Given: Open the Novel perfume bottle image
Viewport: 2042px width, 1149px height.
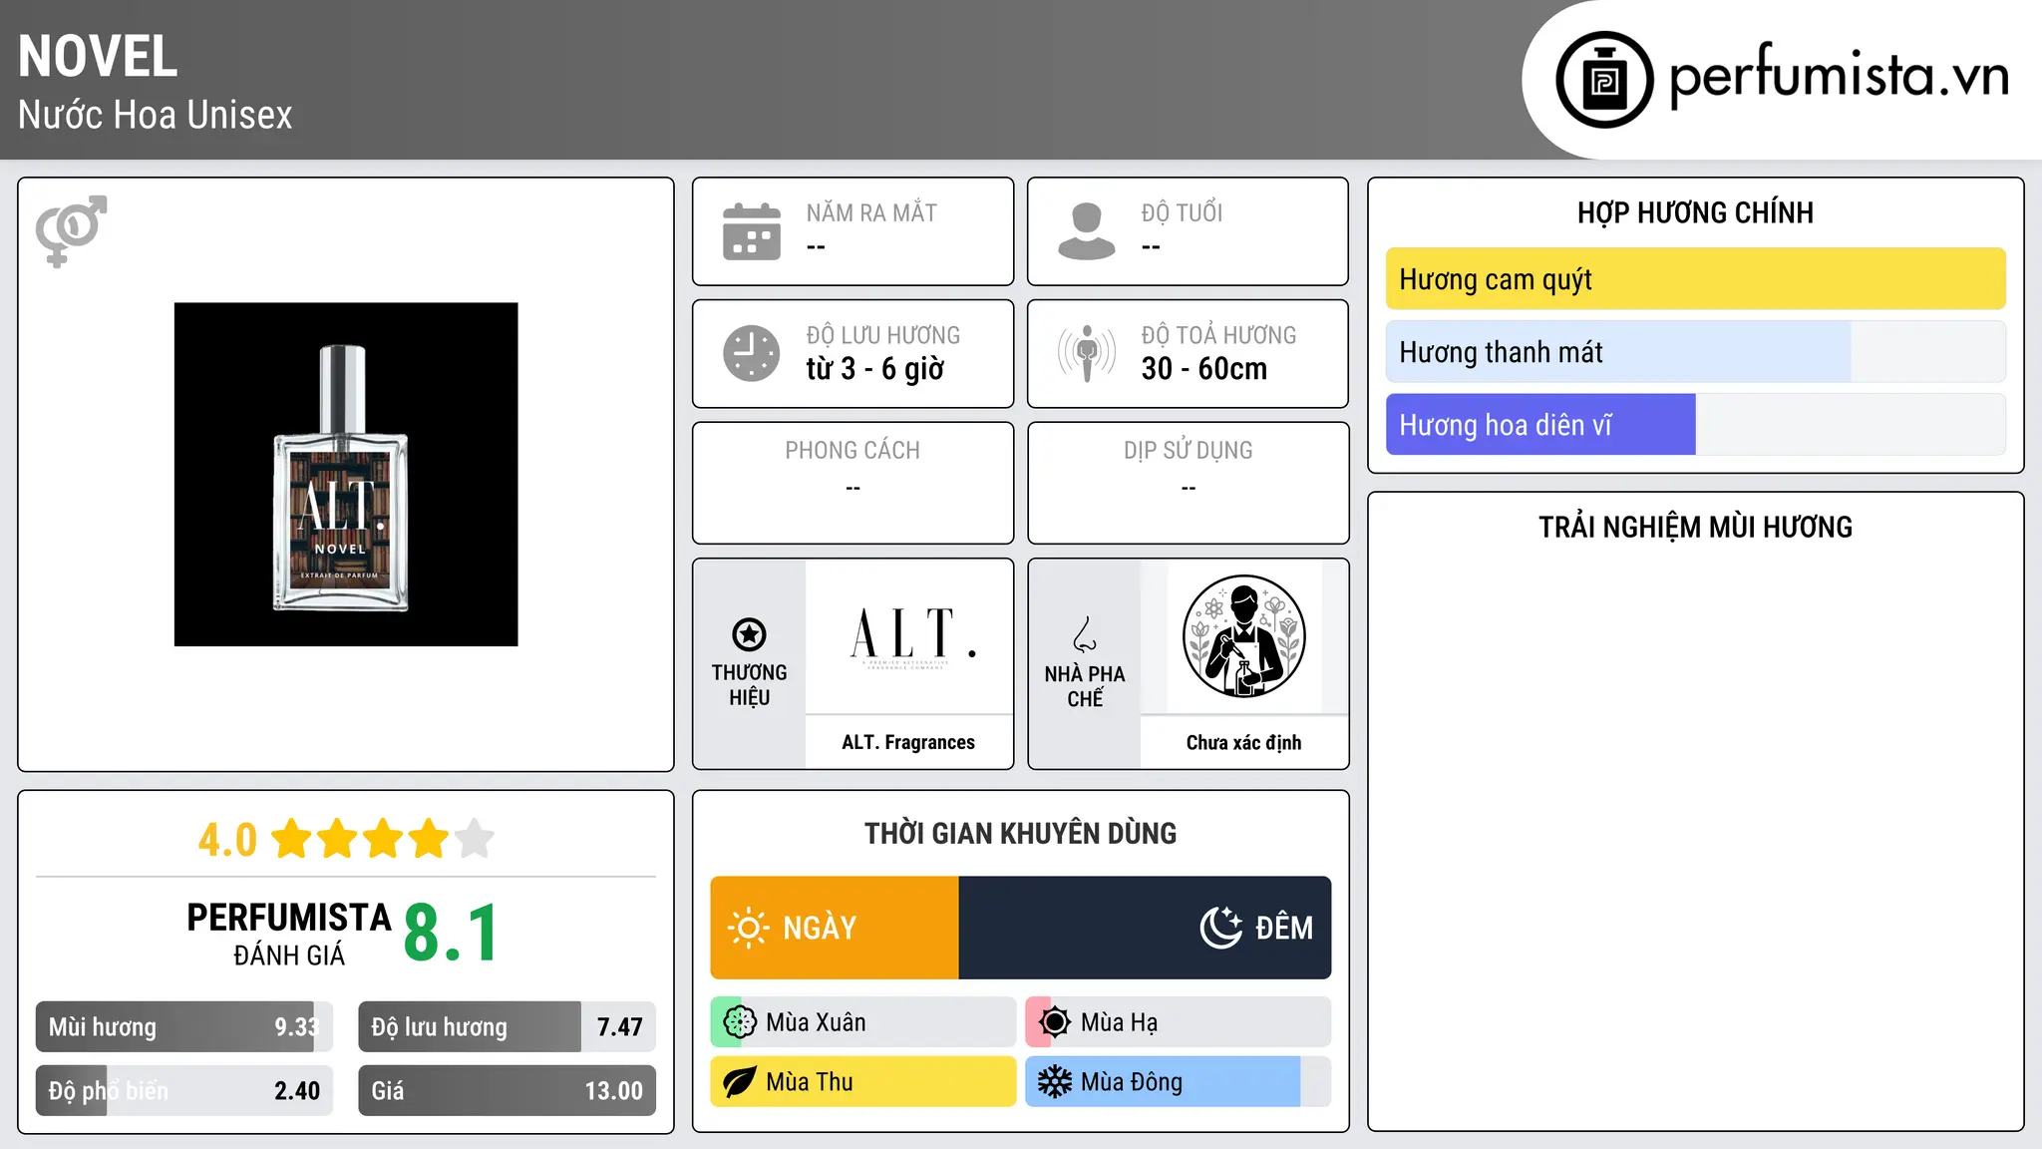Looking at the screenshot, I should [346, 475].
